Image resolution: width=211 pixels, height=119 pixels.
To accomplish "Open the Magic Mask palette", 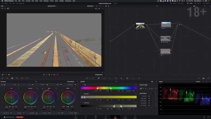I will tap(116, 78).
